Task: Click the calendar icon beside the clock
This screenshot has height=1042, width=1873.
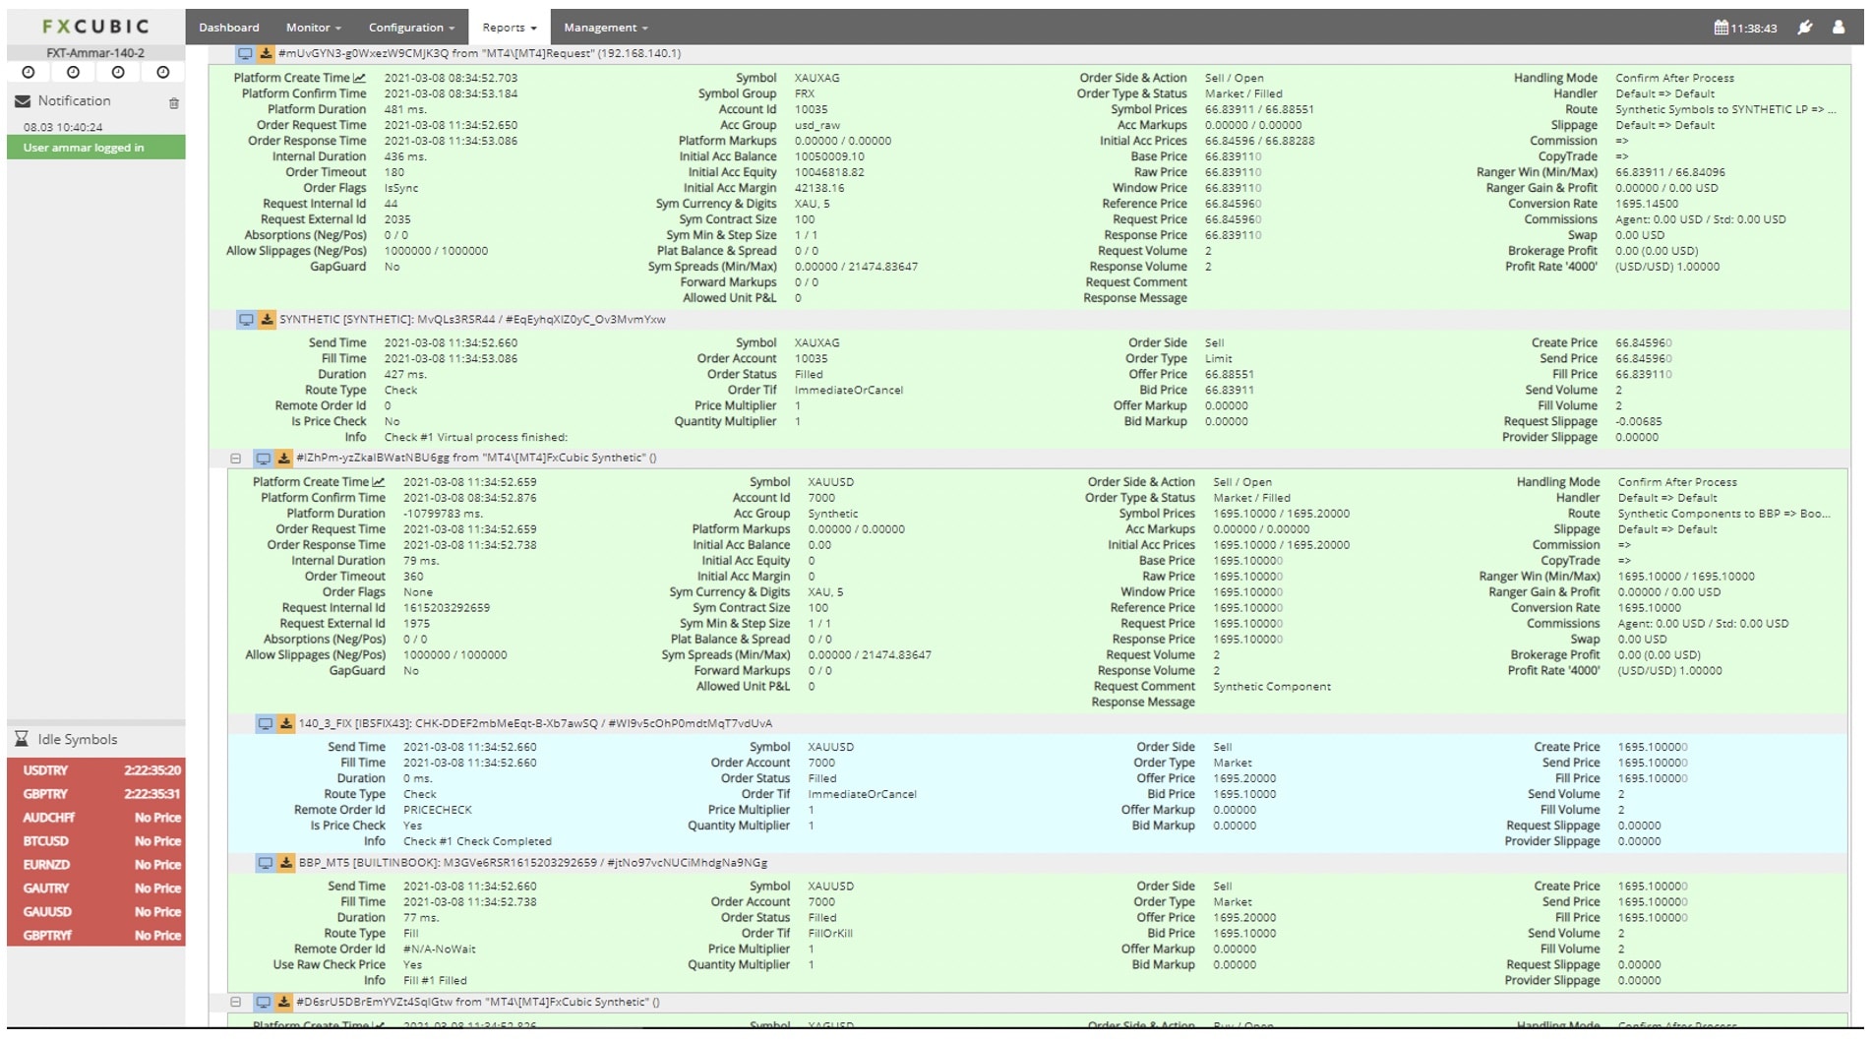Action: coord(1721,28)
